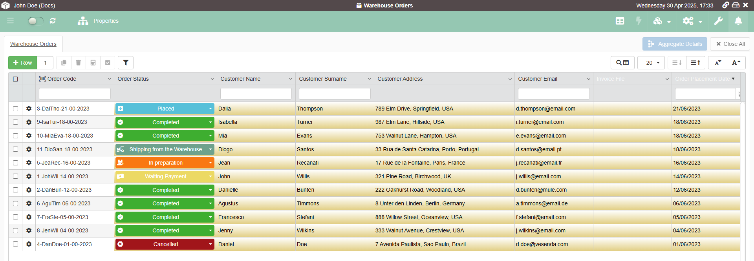Click the green add Row button
754x261 pixels.
(23, 63)
